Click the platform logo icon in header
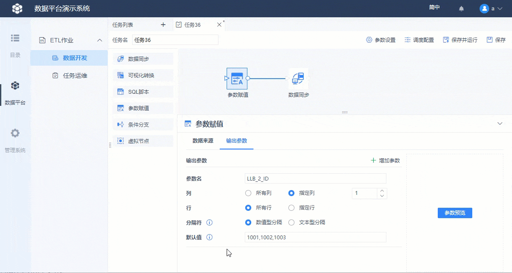The width and height of the screenshot is (512, 273). 17,9
